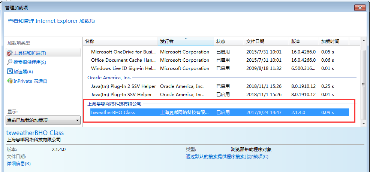
Task: Select Windows Live ID Sign-in Helper row
Action: [123, 68]
